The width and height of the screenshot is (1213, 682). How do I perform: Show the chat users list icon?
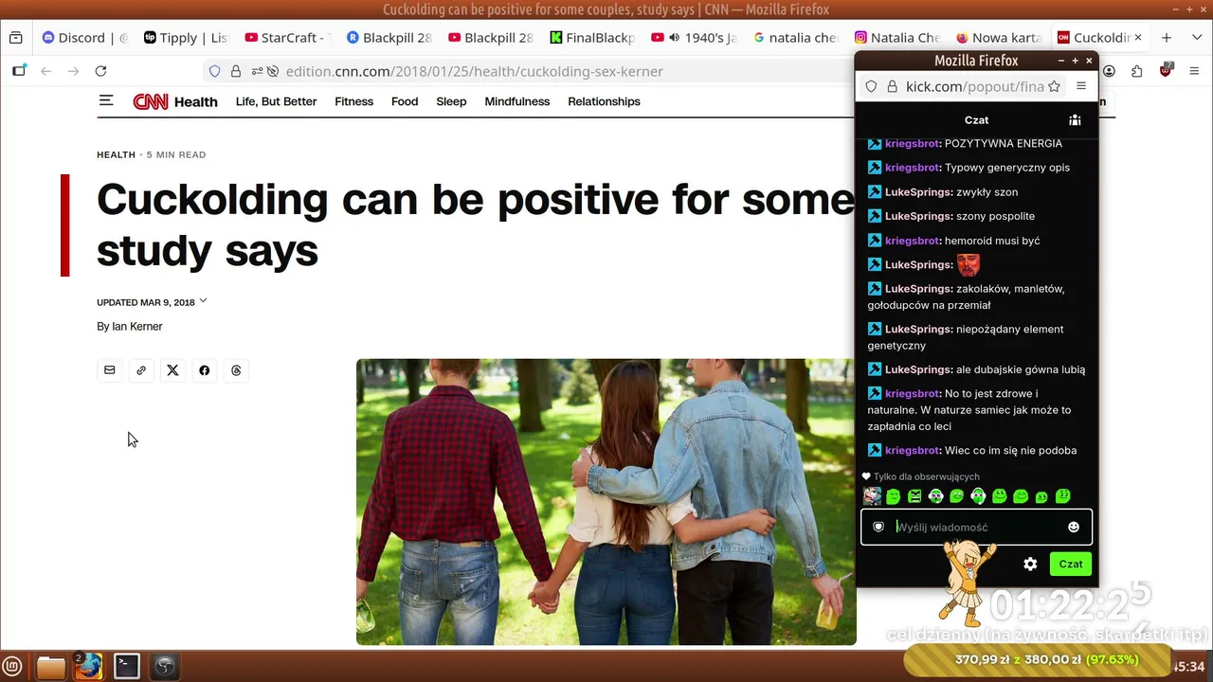click(1075, 120)
